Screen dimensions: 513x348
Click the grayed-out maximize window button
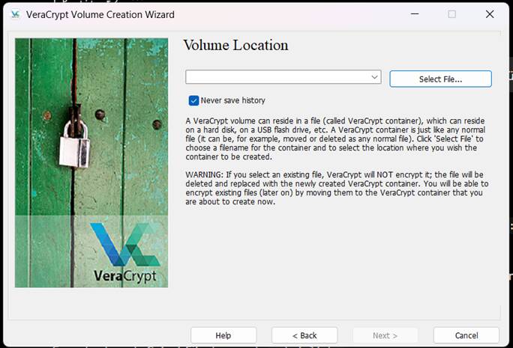tap(451, 14)
